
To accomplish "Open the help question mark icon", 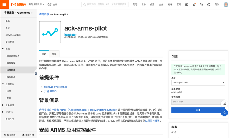I will pyautogui.click(x=209, y=5).
